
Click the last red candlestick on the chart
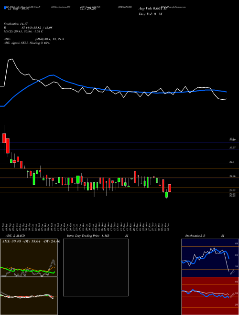pyautogui.click(x=170, y=188)
